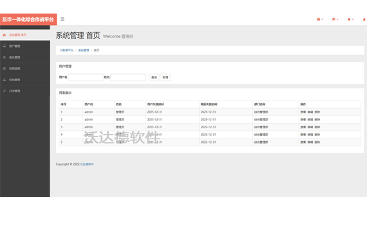Click the edit icon for 日志管理
367x232 pixels.
[x=5, y=91]
